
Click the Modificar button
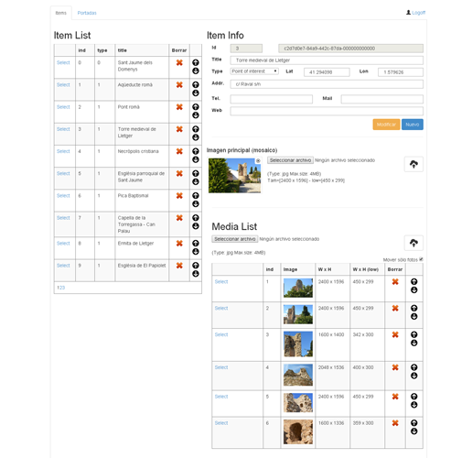pos(386,125)
